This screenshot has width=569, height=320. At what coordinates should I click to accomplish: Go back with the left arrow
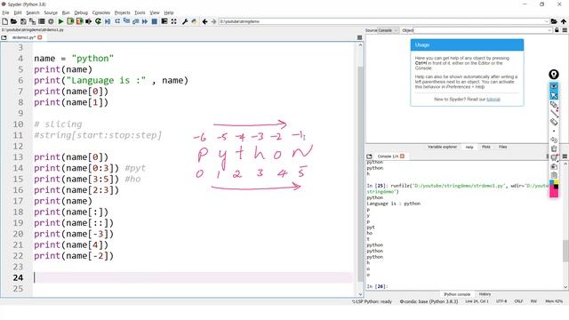pos(204,21)
